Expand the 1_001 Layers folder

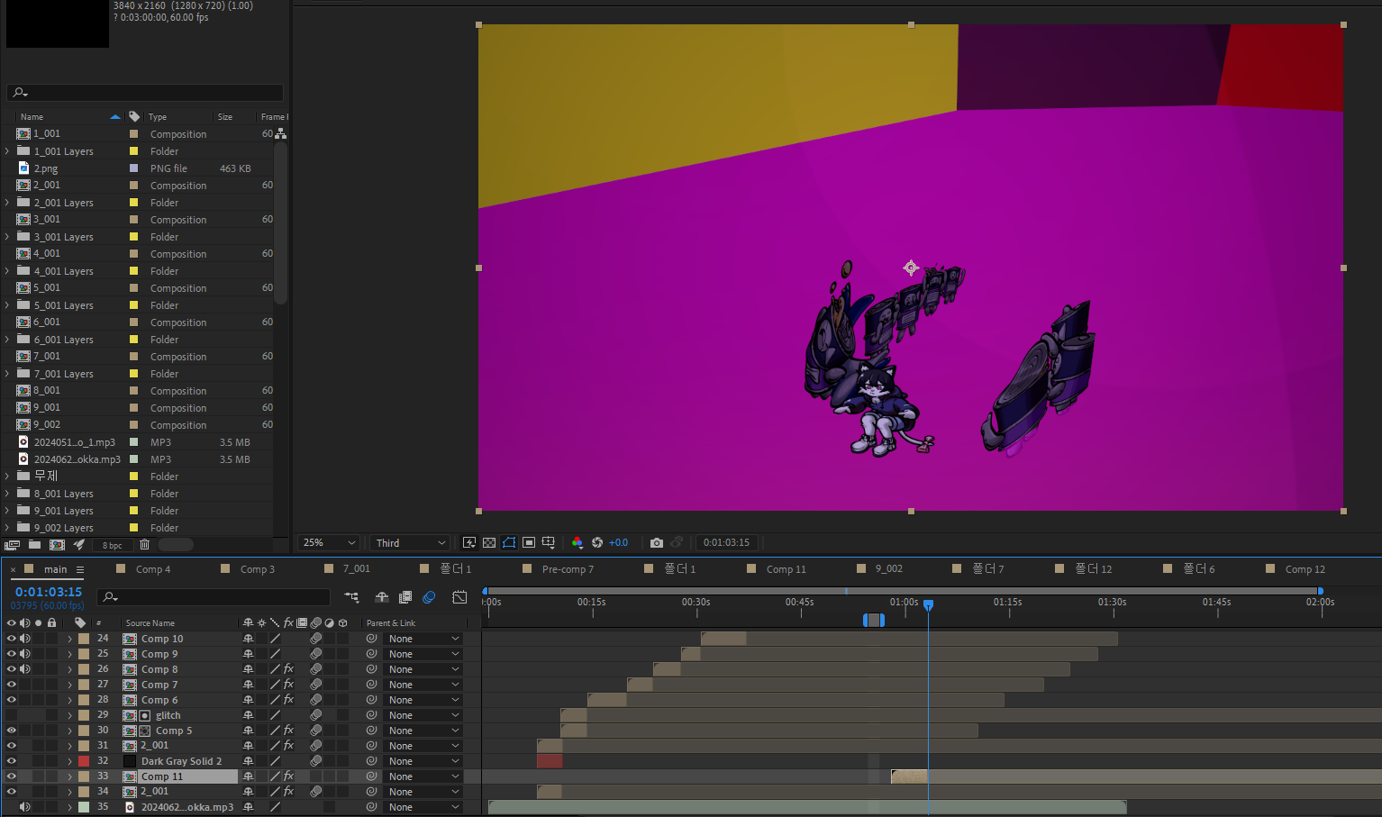pyautogui.click(x=8, y=151)
